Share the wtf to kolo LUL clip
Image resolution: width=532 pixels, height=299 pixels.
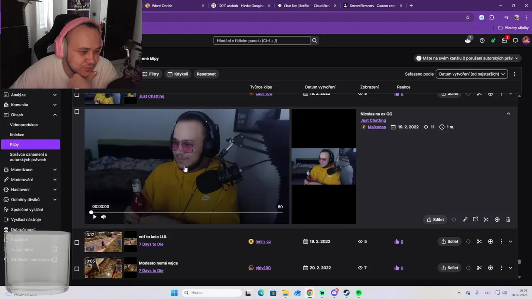pos(449,242)
